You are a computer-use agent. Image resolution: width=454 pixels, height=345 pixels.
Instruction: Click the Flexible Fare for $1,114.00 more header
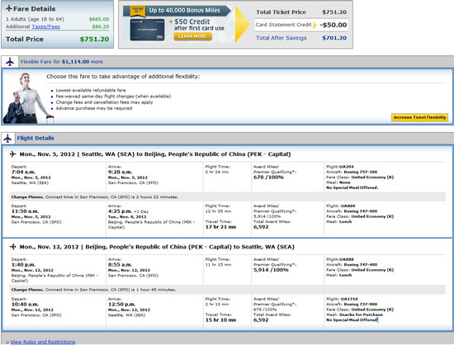(62, 62)
